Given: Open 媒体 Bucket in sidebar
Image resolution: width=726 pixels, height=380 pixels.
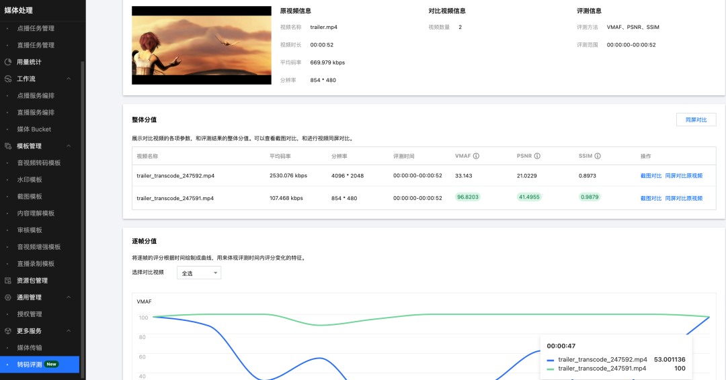Looking at the screenshot, I should [x=34, y=130].
